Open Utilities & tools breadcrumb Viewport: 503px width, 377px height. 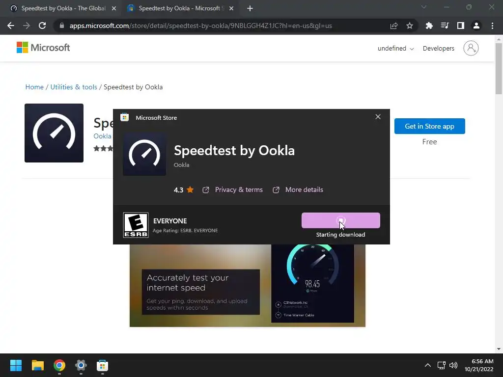tap(74, 87)
